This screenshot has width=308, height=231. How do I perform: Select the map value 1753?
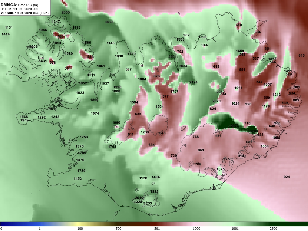[84, 137]
